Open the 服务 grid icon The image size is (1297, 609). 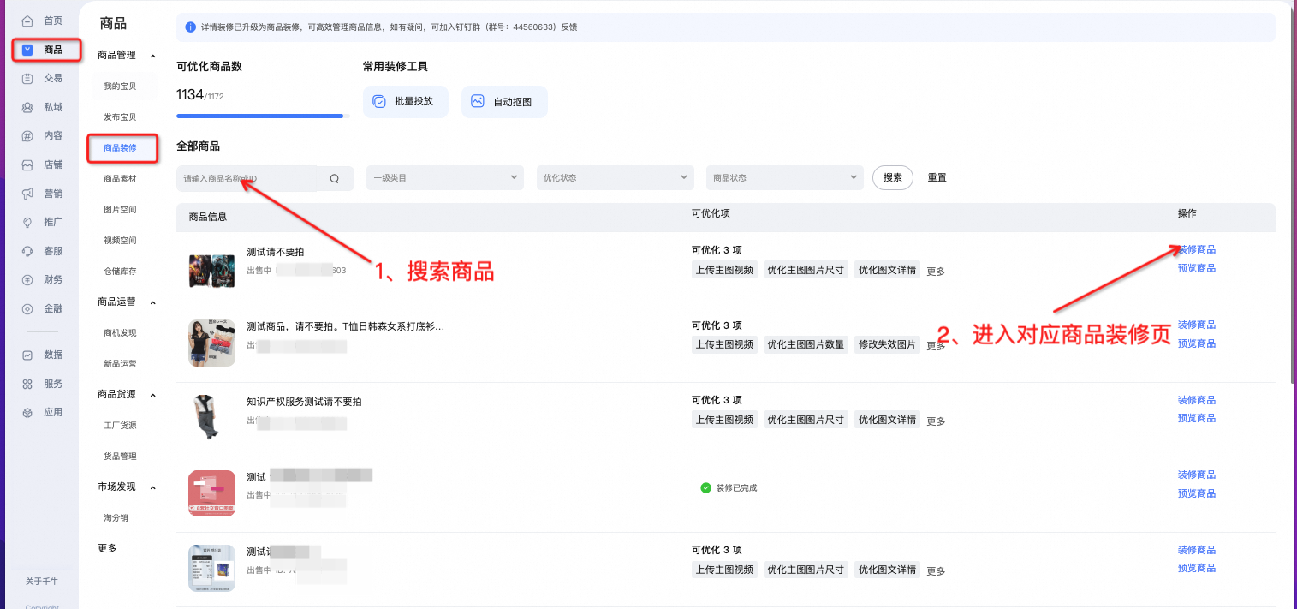click(27, 384)
